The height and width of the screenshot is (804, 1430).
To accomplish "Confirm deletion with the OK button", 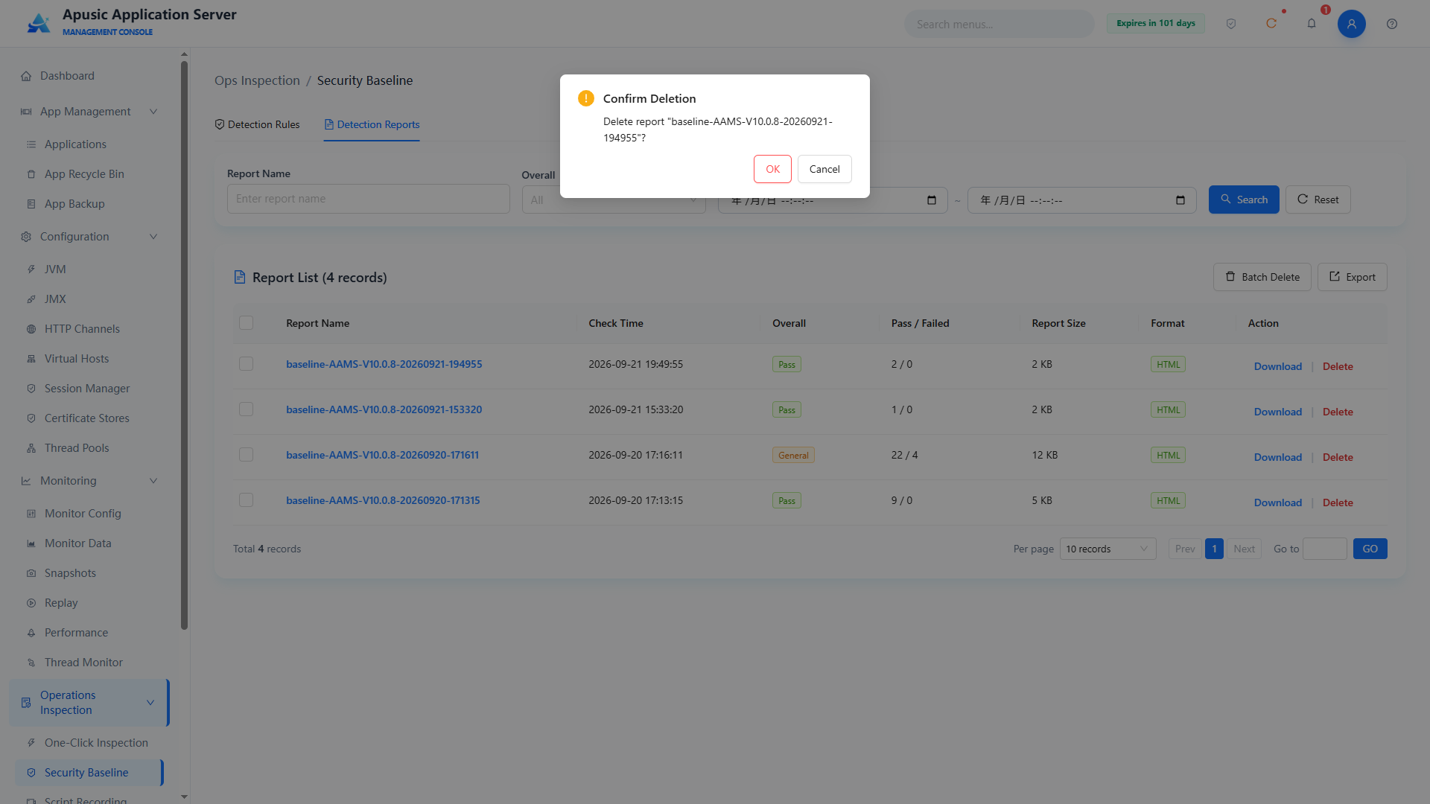I will [x=772, y=169].
